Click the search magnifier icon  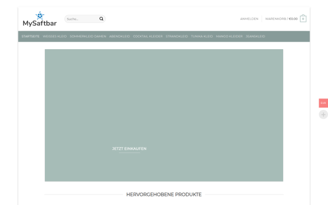(x=101, y=19)
